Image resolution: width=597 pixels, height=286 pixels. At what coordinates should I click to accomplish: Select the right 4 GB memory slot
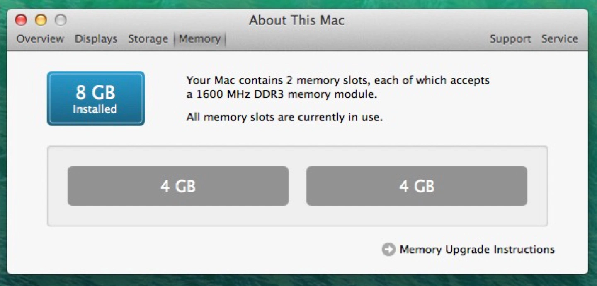pos(417,186)
